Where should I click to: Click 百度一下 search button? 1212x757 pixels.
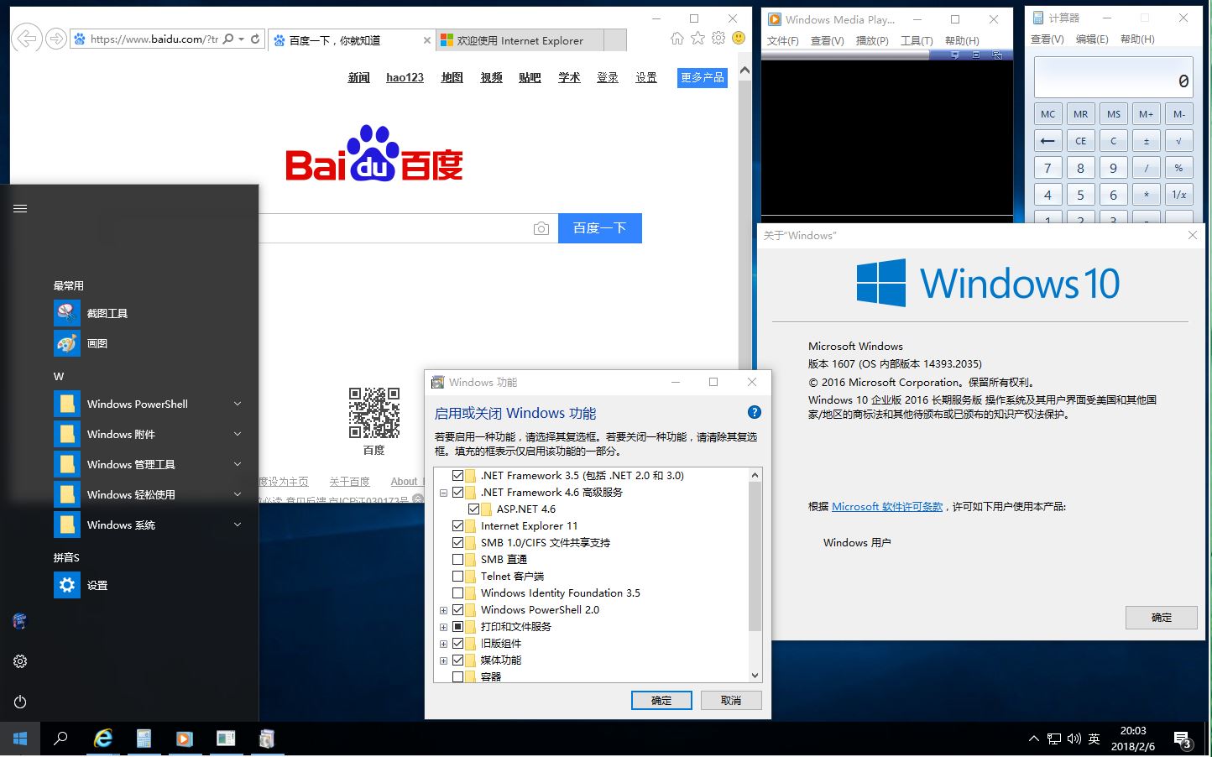[x=599, y=227]
